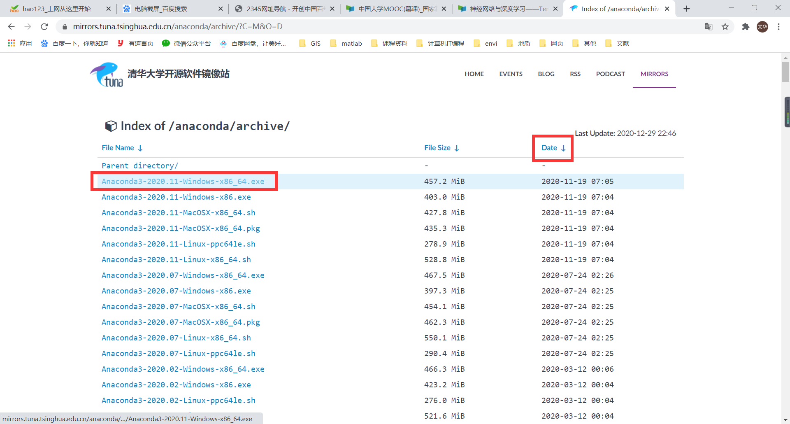Viewport: 790px width, 424px height.
Task: Close the 中国大学MOOC tab
Action: (x=444, y=9)
